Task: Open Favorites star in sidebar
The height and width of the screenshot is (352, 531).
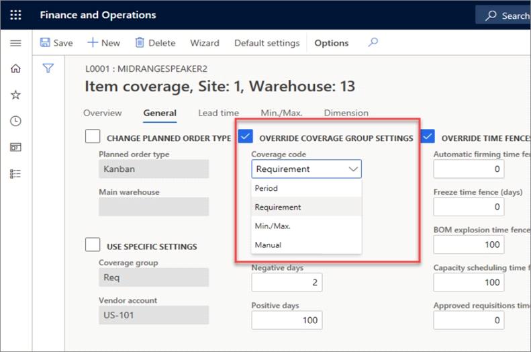Action: coord(15,95)
